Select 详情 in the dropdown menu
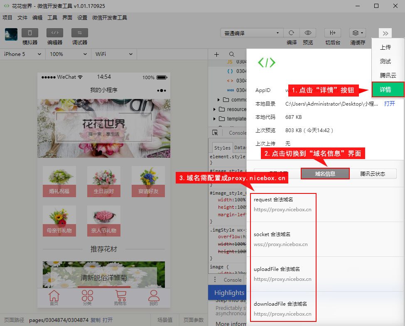The width and height of the screenshot is (405, 326). (388, 89)
